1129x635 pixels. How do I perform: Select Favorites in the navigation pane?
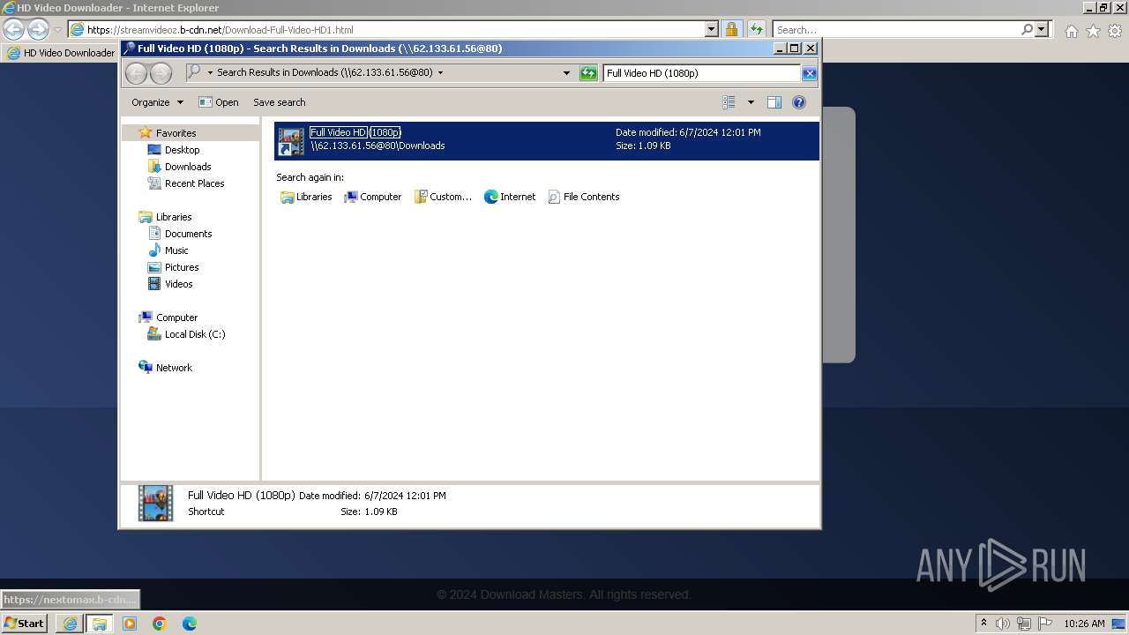coord(176,133)
